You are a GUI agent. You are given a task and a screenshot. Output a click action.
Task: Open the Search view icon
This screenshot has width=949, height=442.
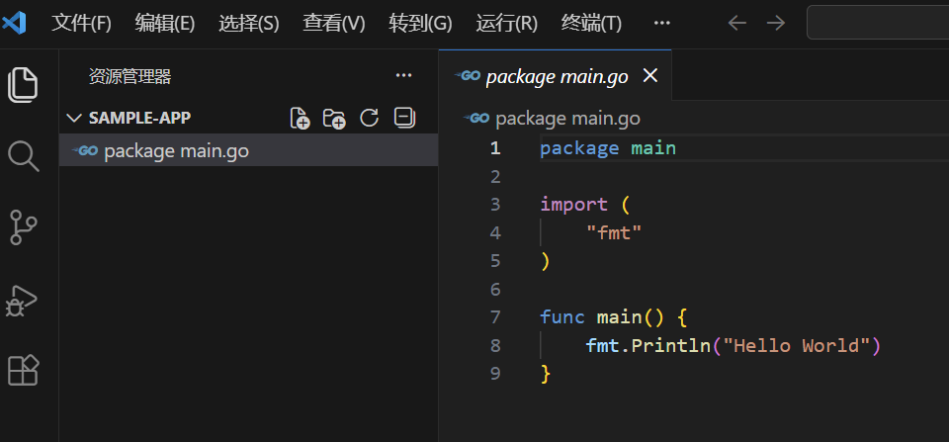point(23,155)
